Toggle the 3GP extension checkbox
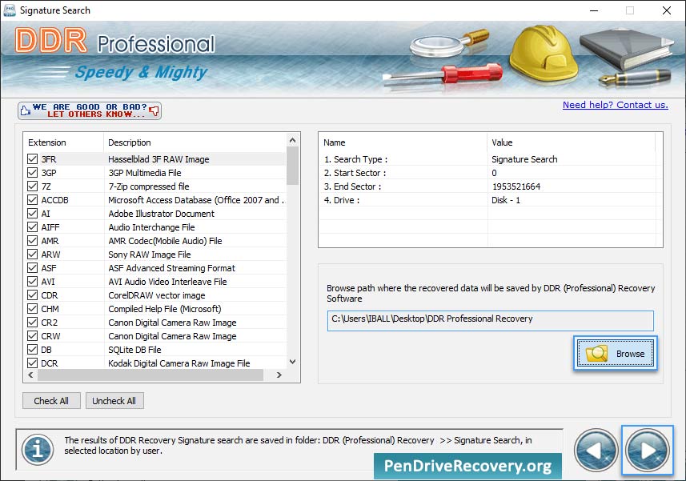Viewport: 686px width, 481px height. click(x=32, y=172)
